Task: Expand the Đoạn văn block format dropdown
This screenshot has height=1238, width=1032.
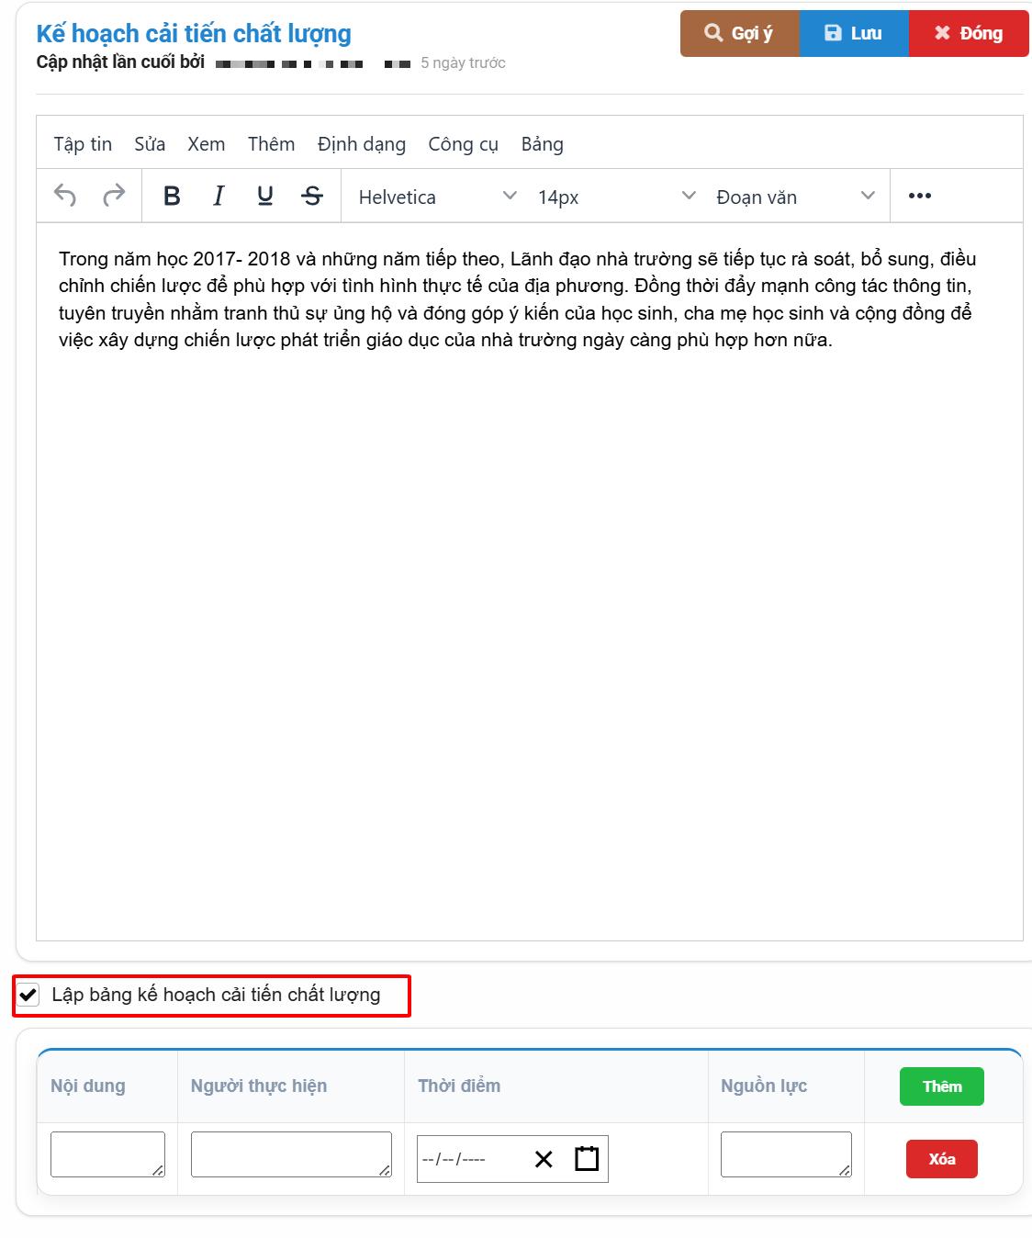Action: (x=794, y=197)
